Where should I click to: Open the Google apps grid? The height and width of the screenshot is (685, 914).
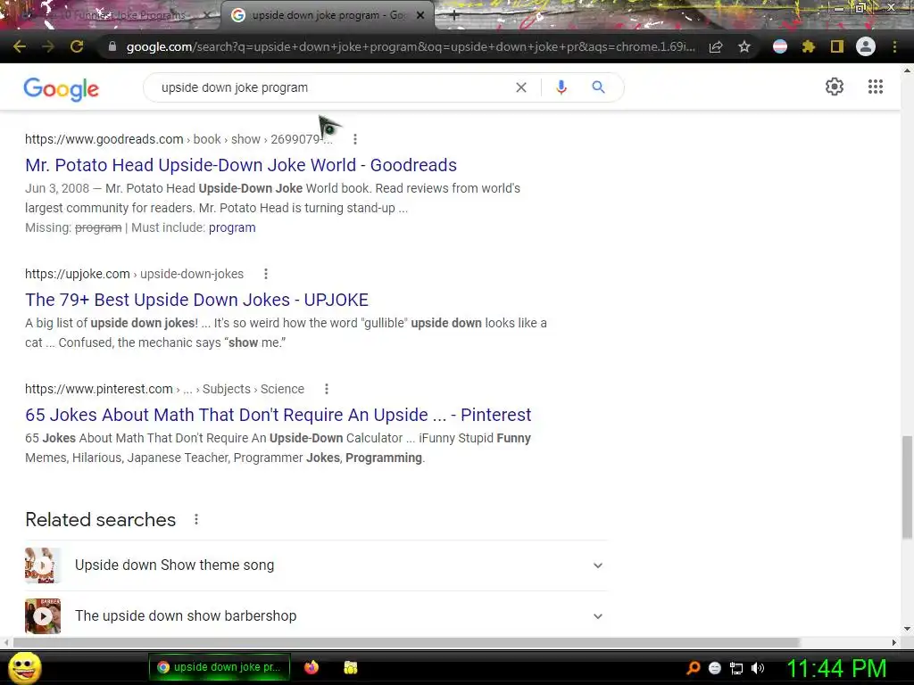pyautogui.click(x=875, y=87)
